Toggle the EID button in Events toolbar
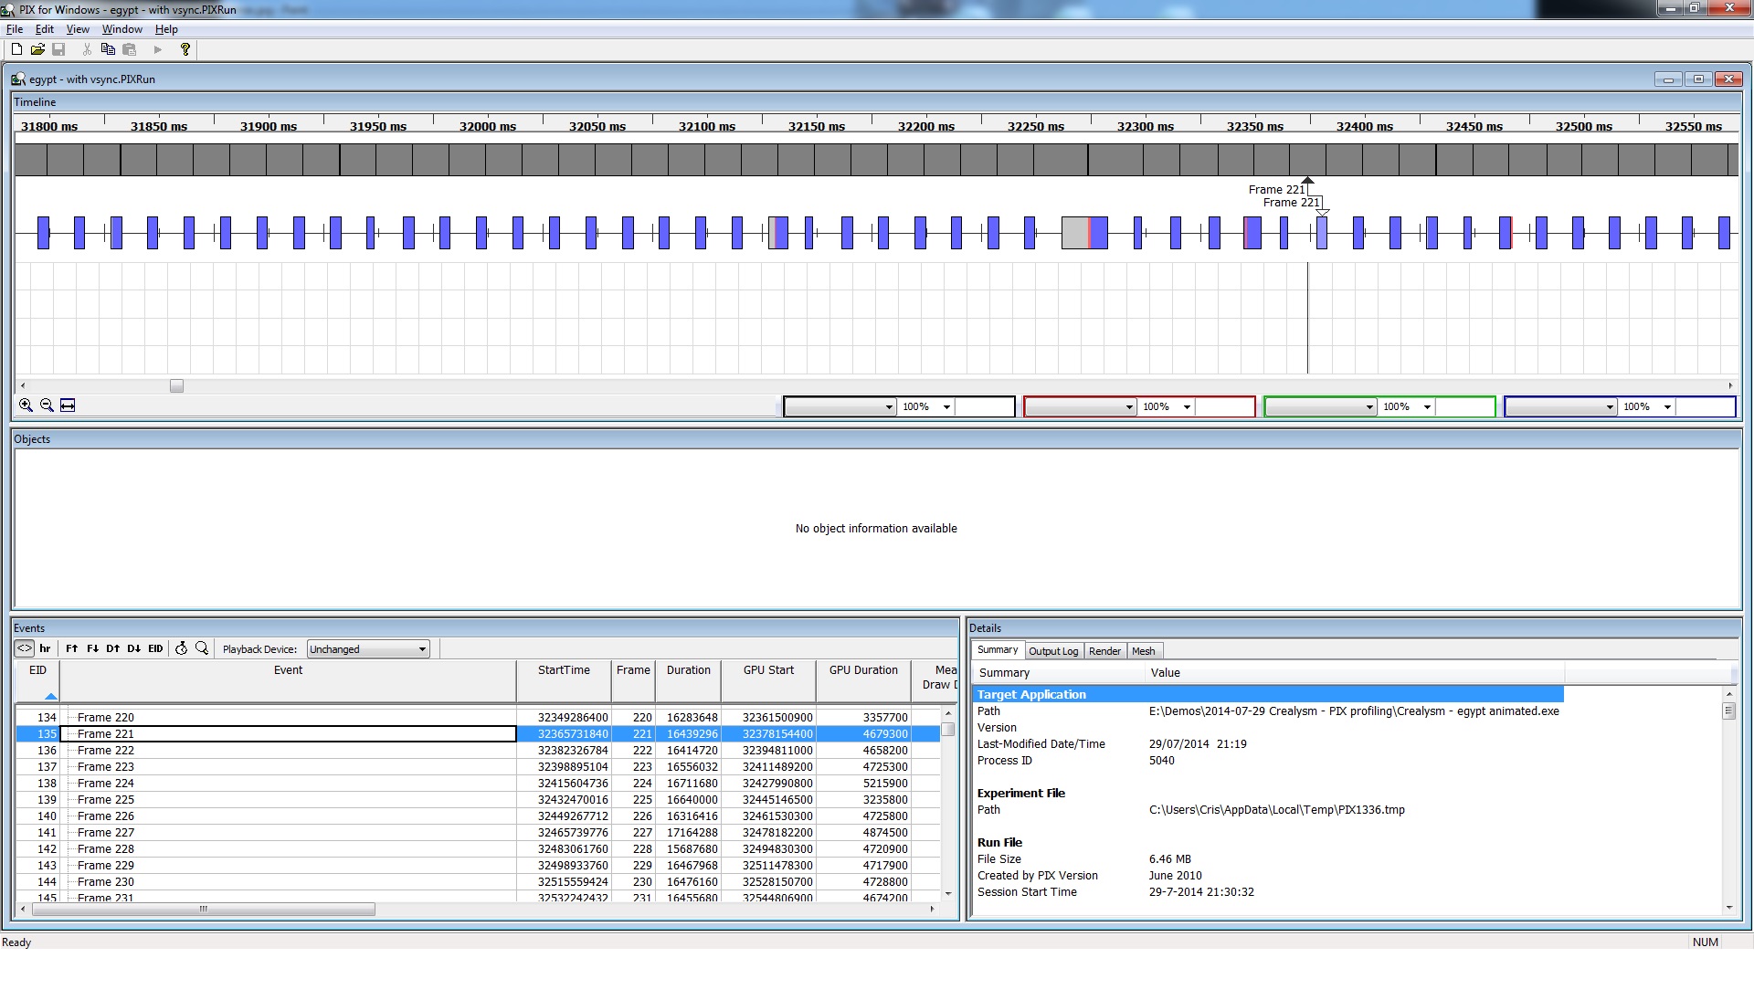Image resolution: width=1754 pixels, height=1000 pixels. 155,649
